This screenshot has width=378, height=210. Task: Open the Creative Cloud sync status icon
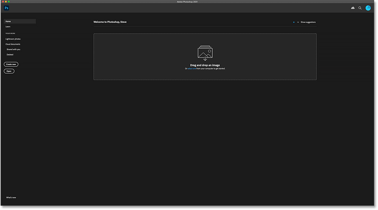pos(353,8)
